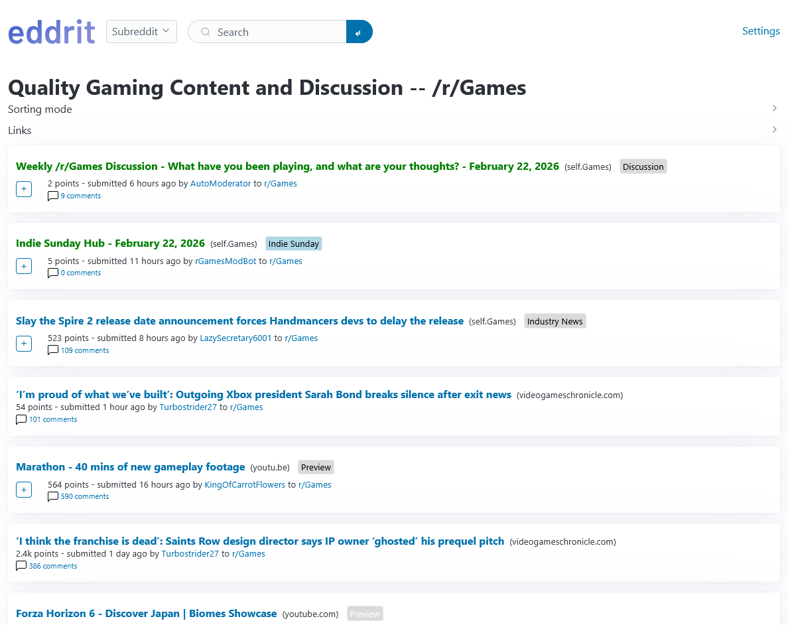Screen dimensions: 788x625
Task: Open Settings page
Action: (760, 31)
